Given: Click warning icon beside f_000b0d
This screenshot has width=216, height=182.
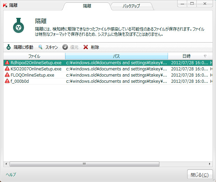Looking at the screenshot, I should [7, 81].
